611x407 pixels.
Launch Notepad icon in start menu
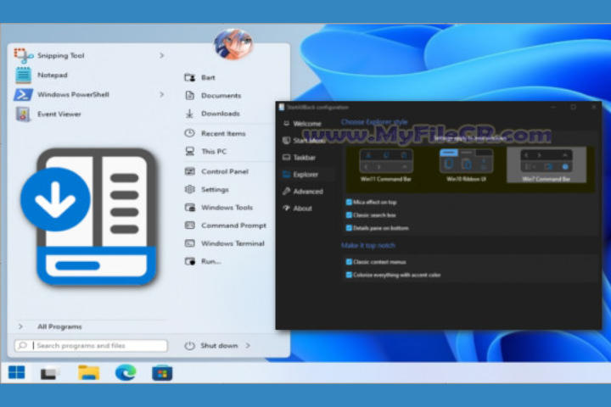tap(23, 75)
